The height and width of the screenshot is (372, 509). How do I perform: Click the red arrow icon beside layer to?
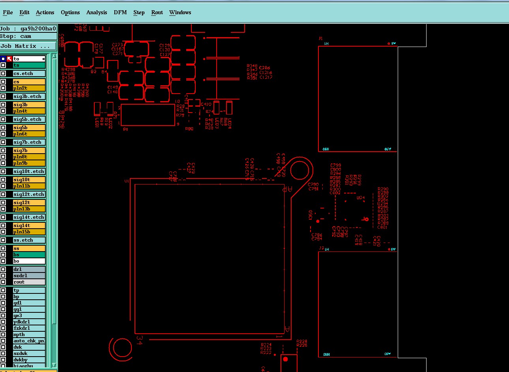pos(9,59)
